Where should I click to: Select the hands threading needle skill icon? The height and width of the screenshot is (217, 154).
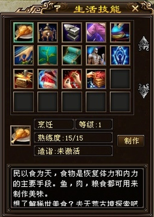pos(72,79)
